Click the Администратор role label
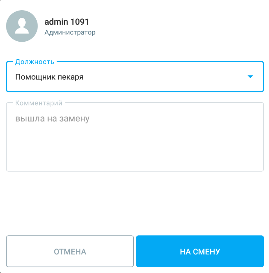This screenshot has height=273, width=269. [x=70, y=32]
